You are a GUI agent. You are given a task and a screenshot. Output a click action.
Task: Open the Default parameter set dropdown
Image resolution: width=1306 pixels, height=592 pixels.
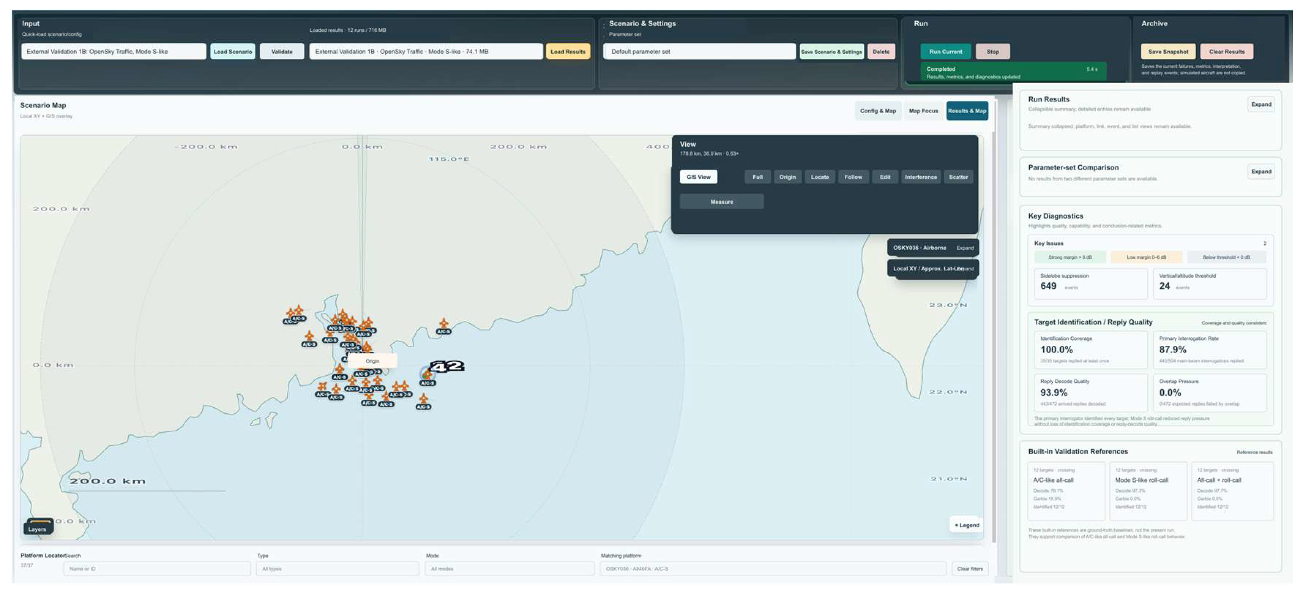[699, 52]
